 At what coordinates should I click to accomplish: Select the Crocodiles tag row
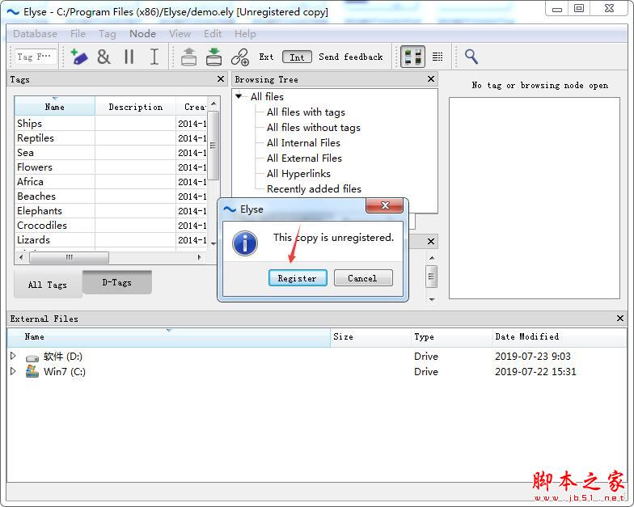click(111, 225)
